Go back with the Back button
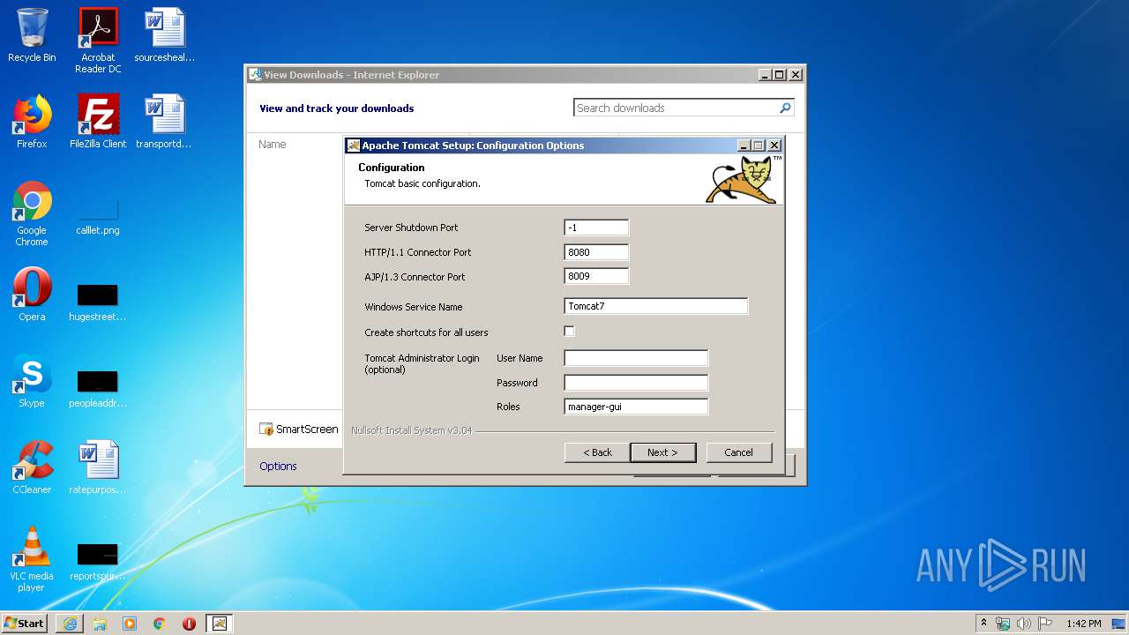The width and height of the screenshot is (1129, 635). click(x=597, y=452)
